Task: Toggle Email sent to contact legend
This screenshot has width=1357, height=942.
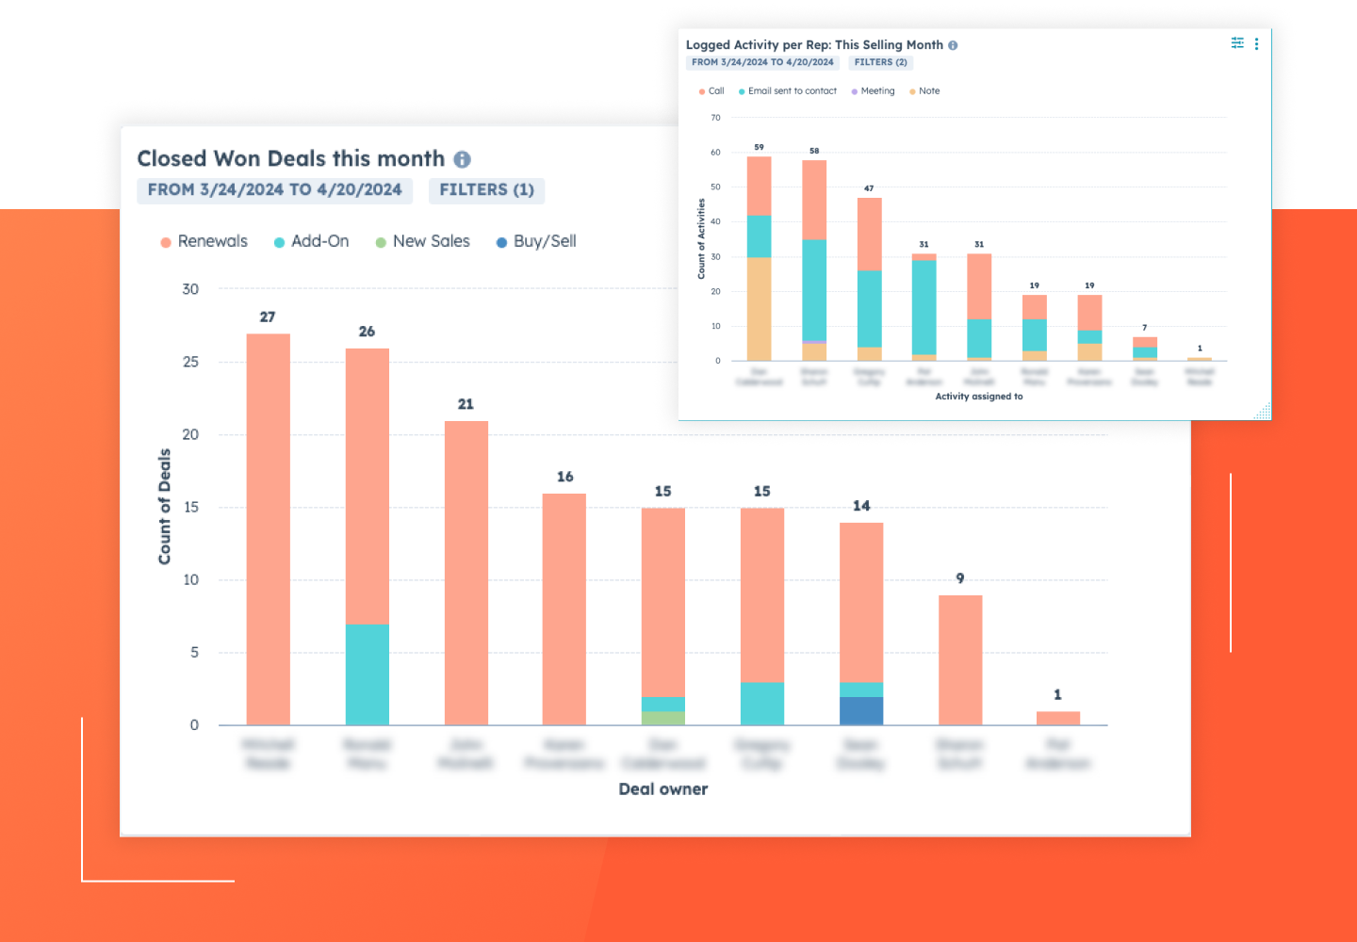Action: pyautogui.click(x=788, y=91)
